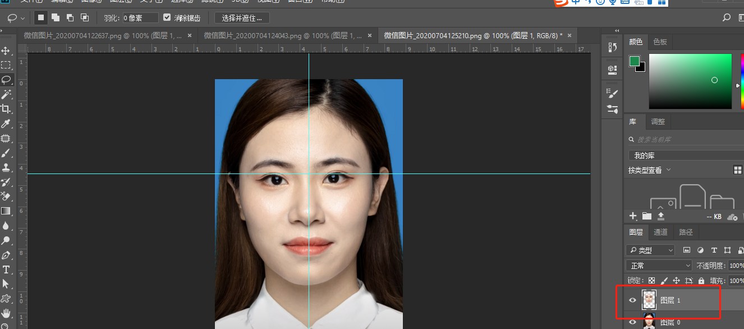744x329 pixels.
Task: Select the Gradient tool
Action: (x=6, y=211)
